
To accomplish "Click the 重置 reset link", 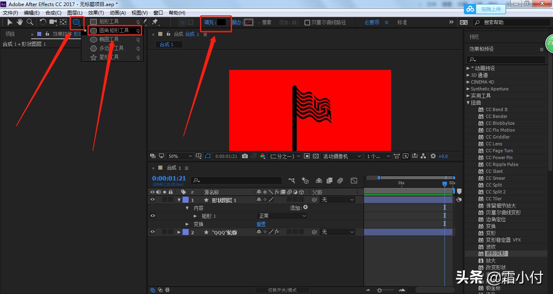I will tap(261, 224).
